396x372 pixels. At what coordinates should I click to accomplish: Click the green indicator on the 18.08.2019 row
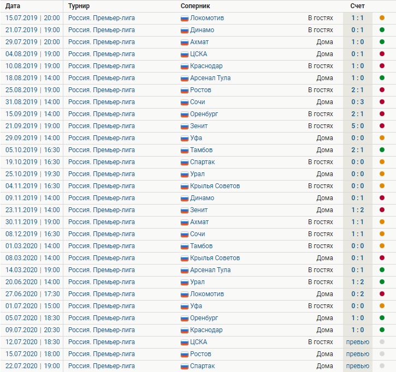point(382,77)
